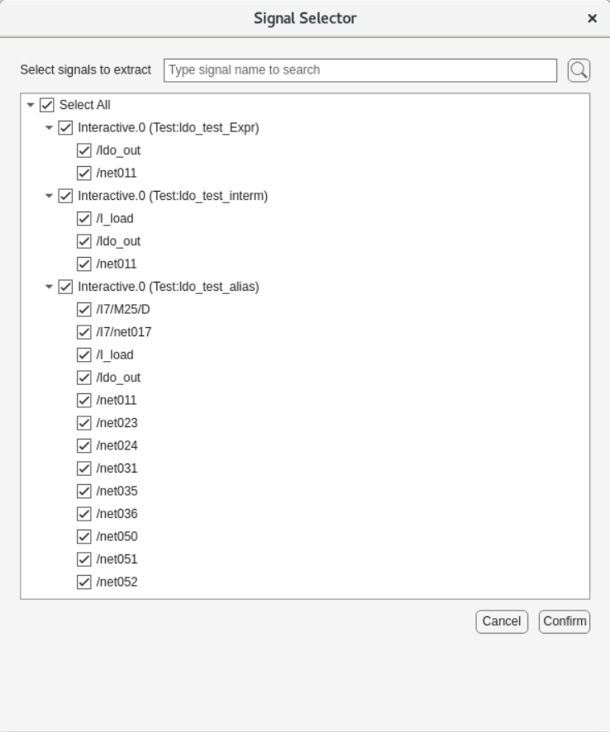Viewport: 610px width, 732px height.
Task: Uncheck /I_load under ldo_test_interm
Action: 83,219
